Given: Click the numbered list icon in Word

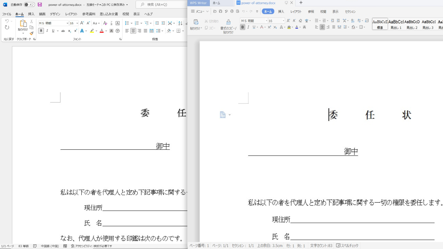Looking at the screenshot, I should 137,23.
